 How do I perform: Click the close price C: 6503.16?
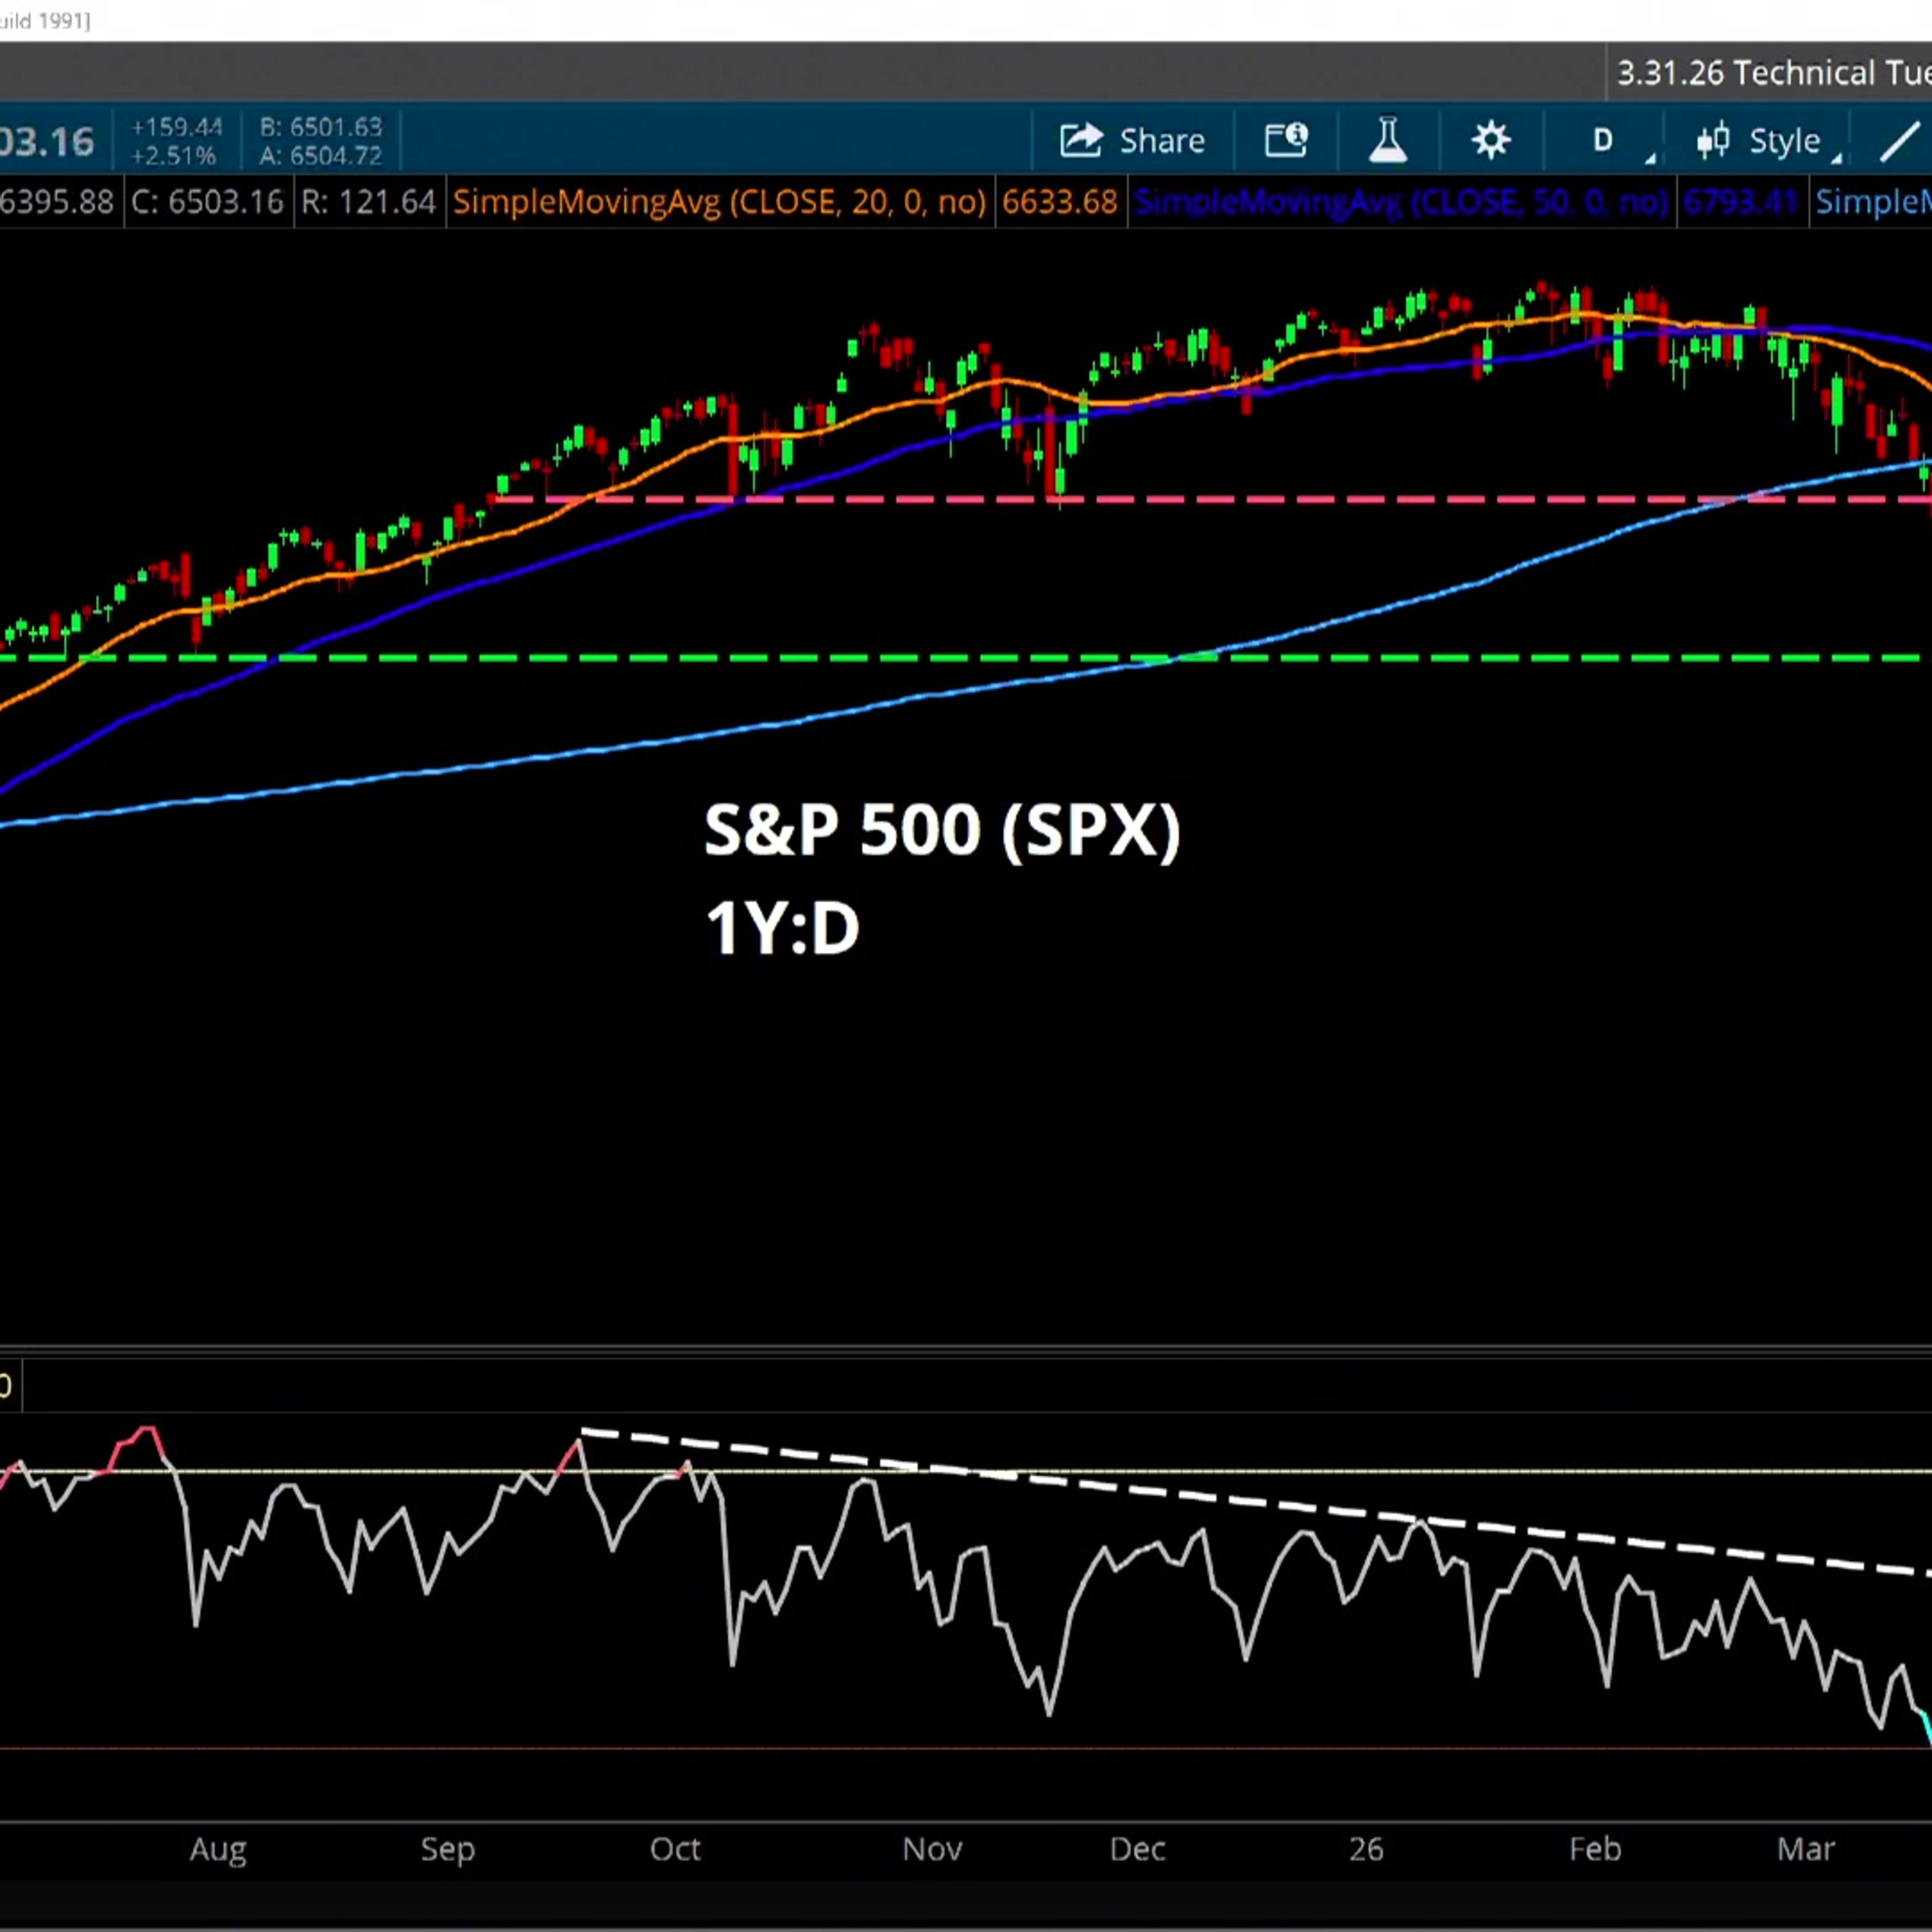tap(207, 202)
